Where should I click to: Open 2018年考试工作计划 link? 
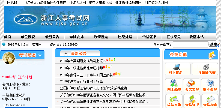17,77
